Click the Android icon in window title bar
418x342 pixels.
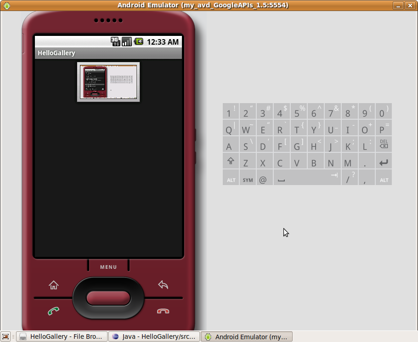pyautogui.click(x=7, y=6)
